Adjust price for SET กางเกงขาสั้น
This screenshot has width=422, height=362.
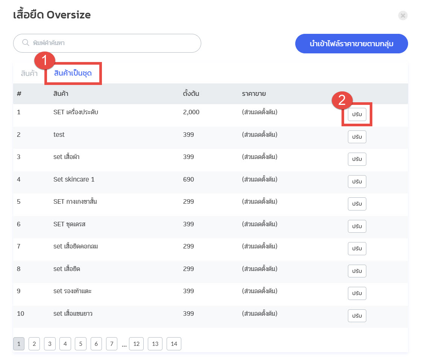(x=357, y=204)
